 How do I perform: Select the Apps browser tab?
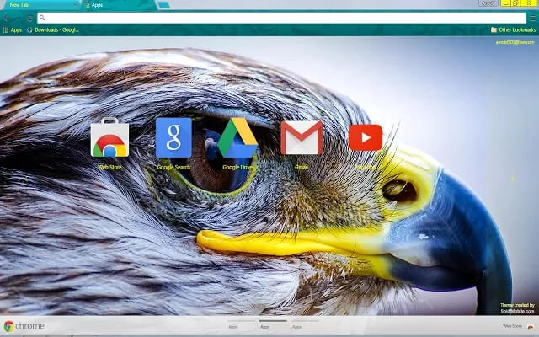(x=119, y=5)
